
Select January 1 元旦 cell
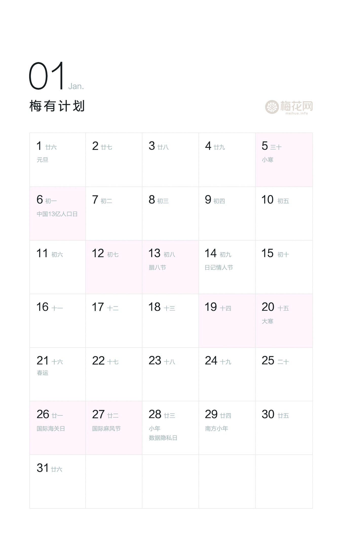tap(58, 160)
